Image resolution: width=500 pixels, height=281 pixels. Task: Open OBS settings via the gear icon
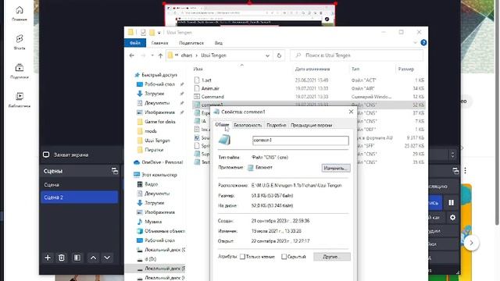pos(452,218)
